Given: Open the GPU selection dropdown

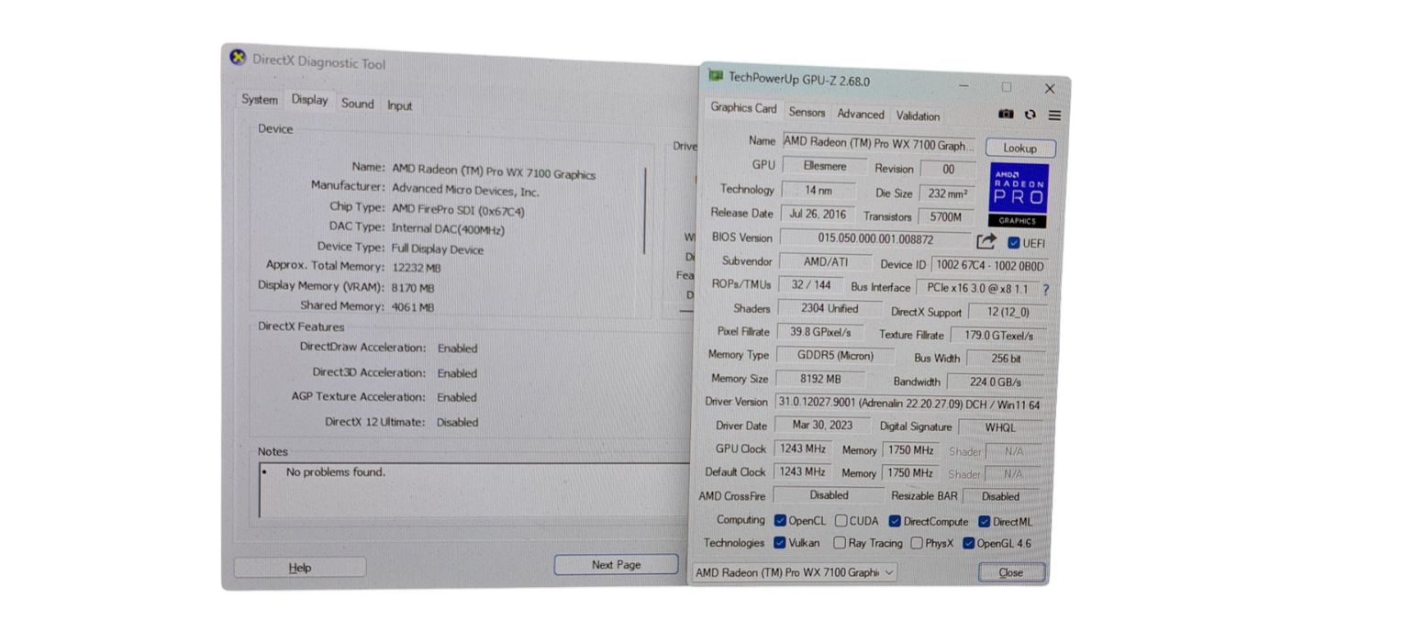Looking at the screenshot, I should point(794,572).
